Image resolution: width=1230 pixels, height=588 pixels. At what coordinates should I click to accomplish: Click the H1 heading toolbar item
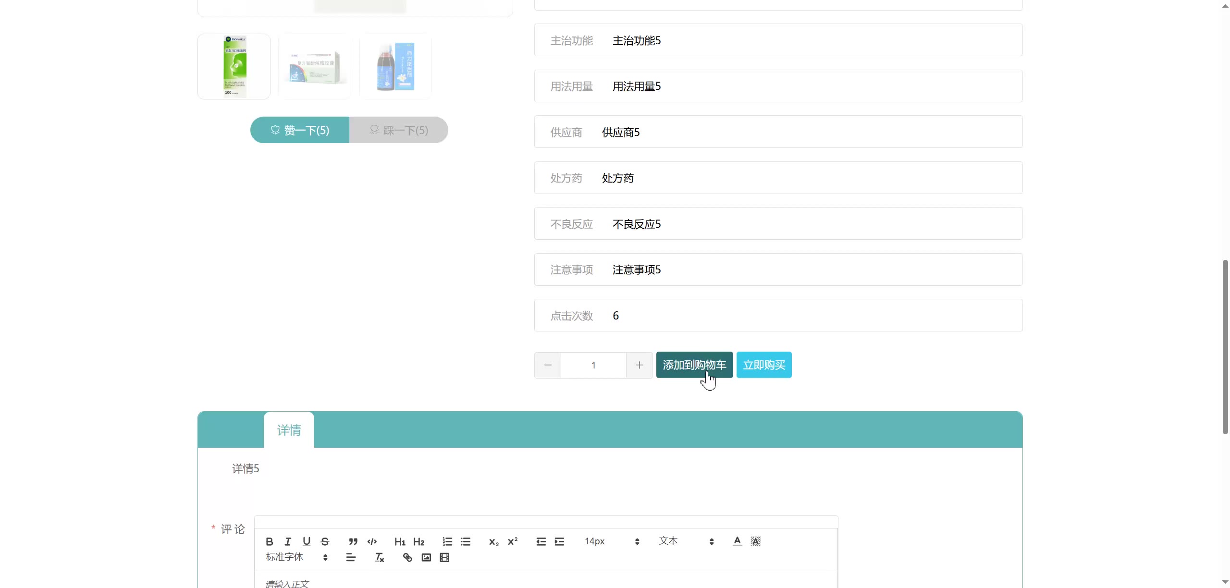pyautogui.click(x=400, y=541)
